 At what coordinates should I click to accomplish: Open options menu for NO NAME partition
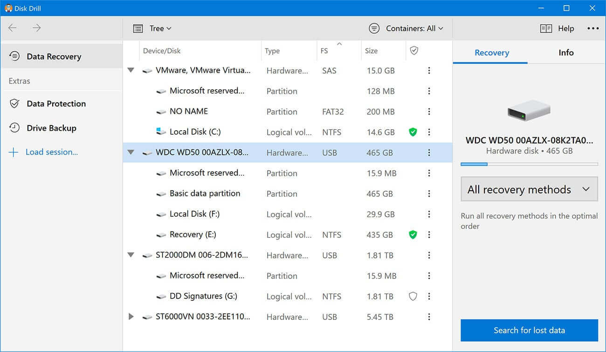(x=429, y=112)
